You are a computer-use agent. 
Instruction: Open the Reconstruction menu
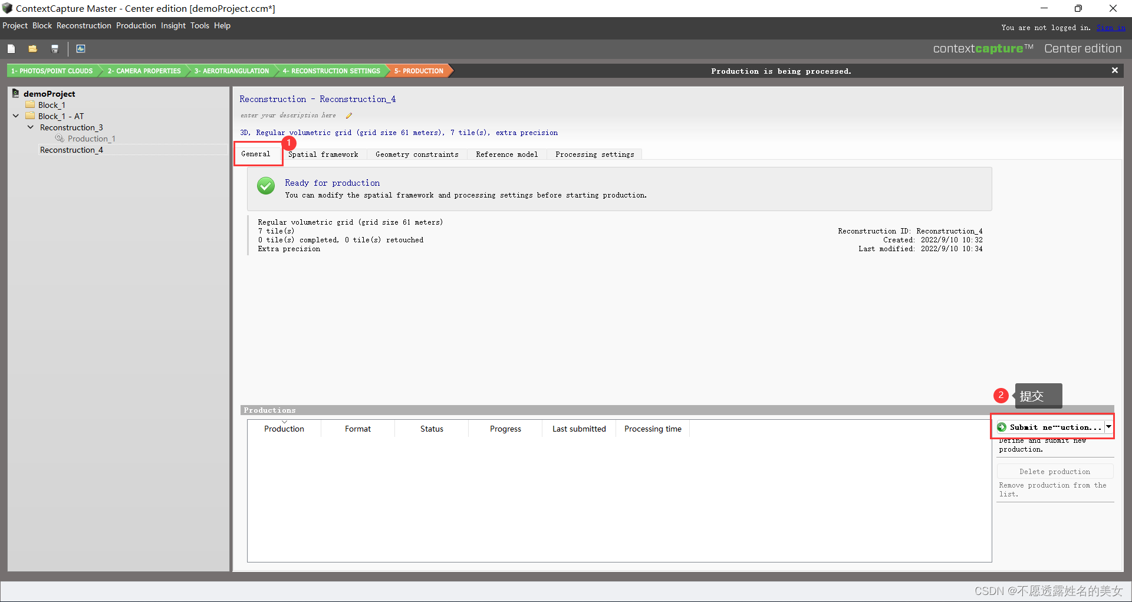click(x=84, y=25)
